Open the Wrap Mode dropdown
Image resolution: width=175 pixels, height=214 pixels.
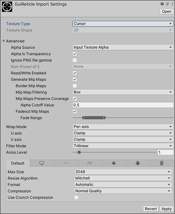pyautogui.click(x=123, y=127)
